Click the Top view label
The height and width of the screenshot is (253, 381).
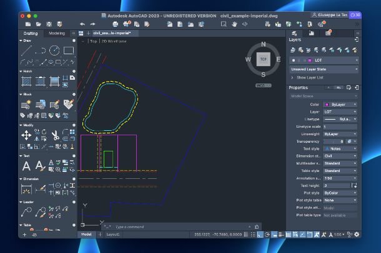point(94,41)
